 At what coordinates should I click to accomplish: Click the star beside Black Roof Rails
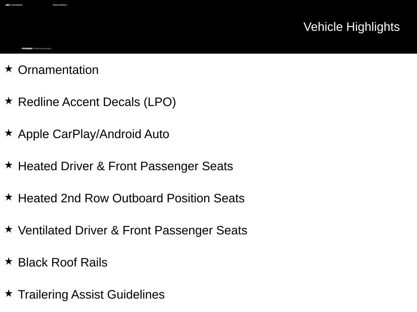point(9,261)
